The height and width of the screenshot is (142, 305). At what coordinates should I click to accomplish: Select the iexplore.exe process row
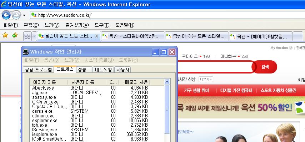coord(97,135)
